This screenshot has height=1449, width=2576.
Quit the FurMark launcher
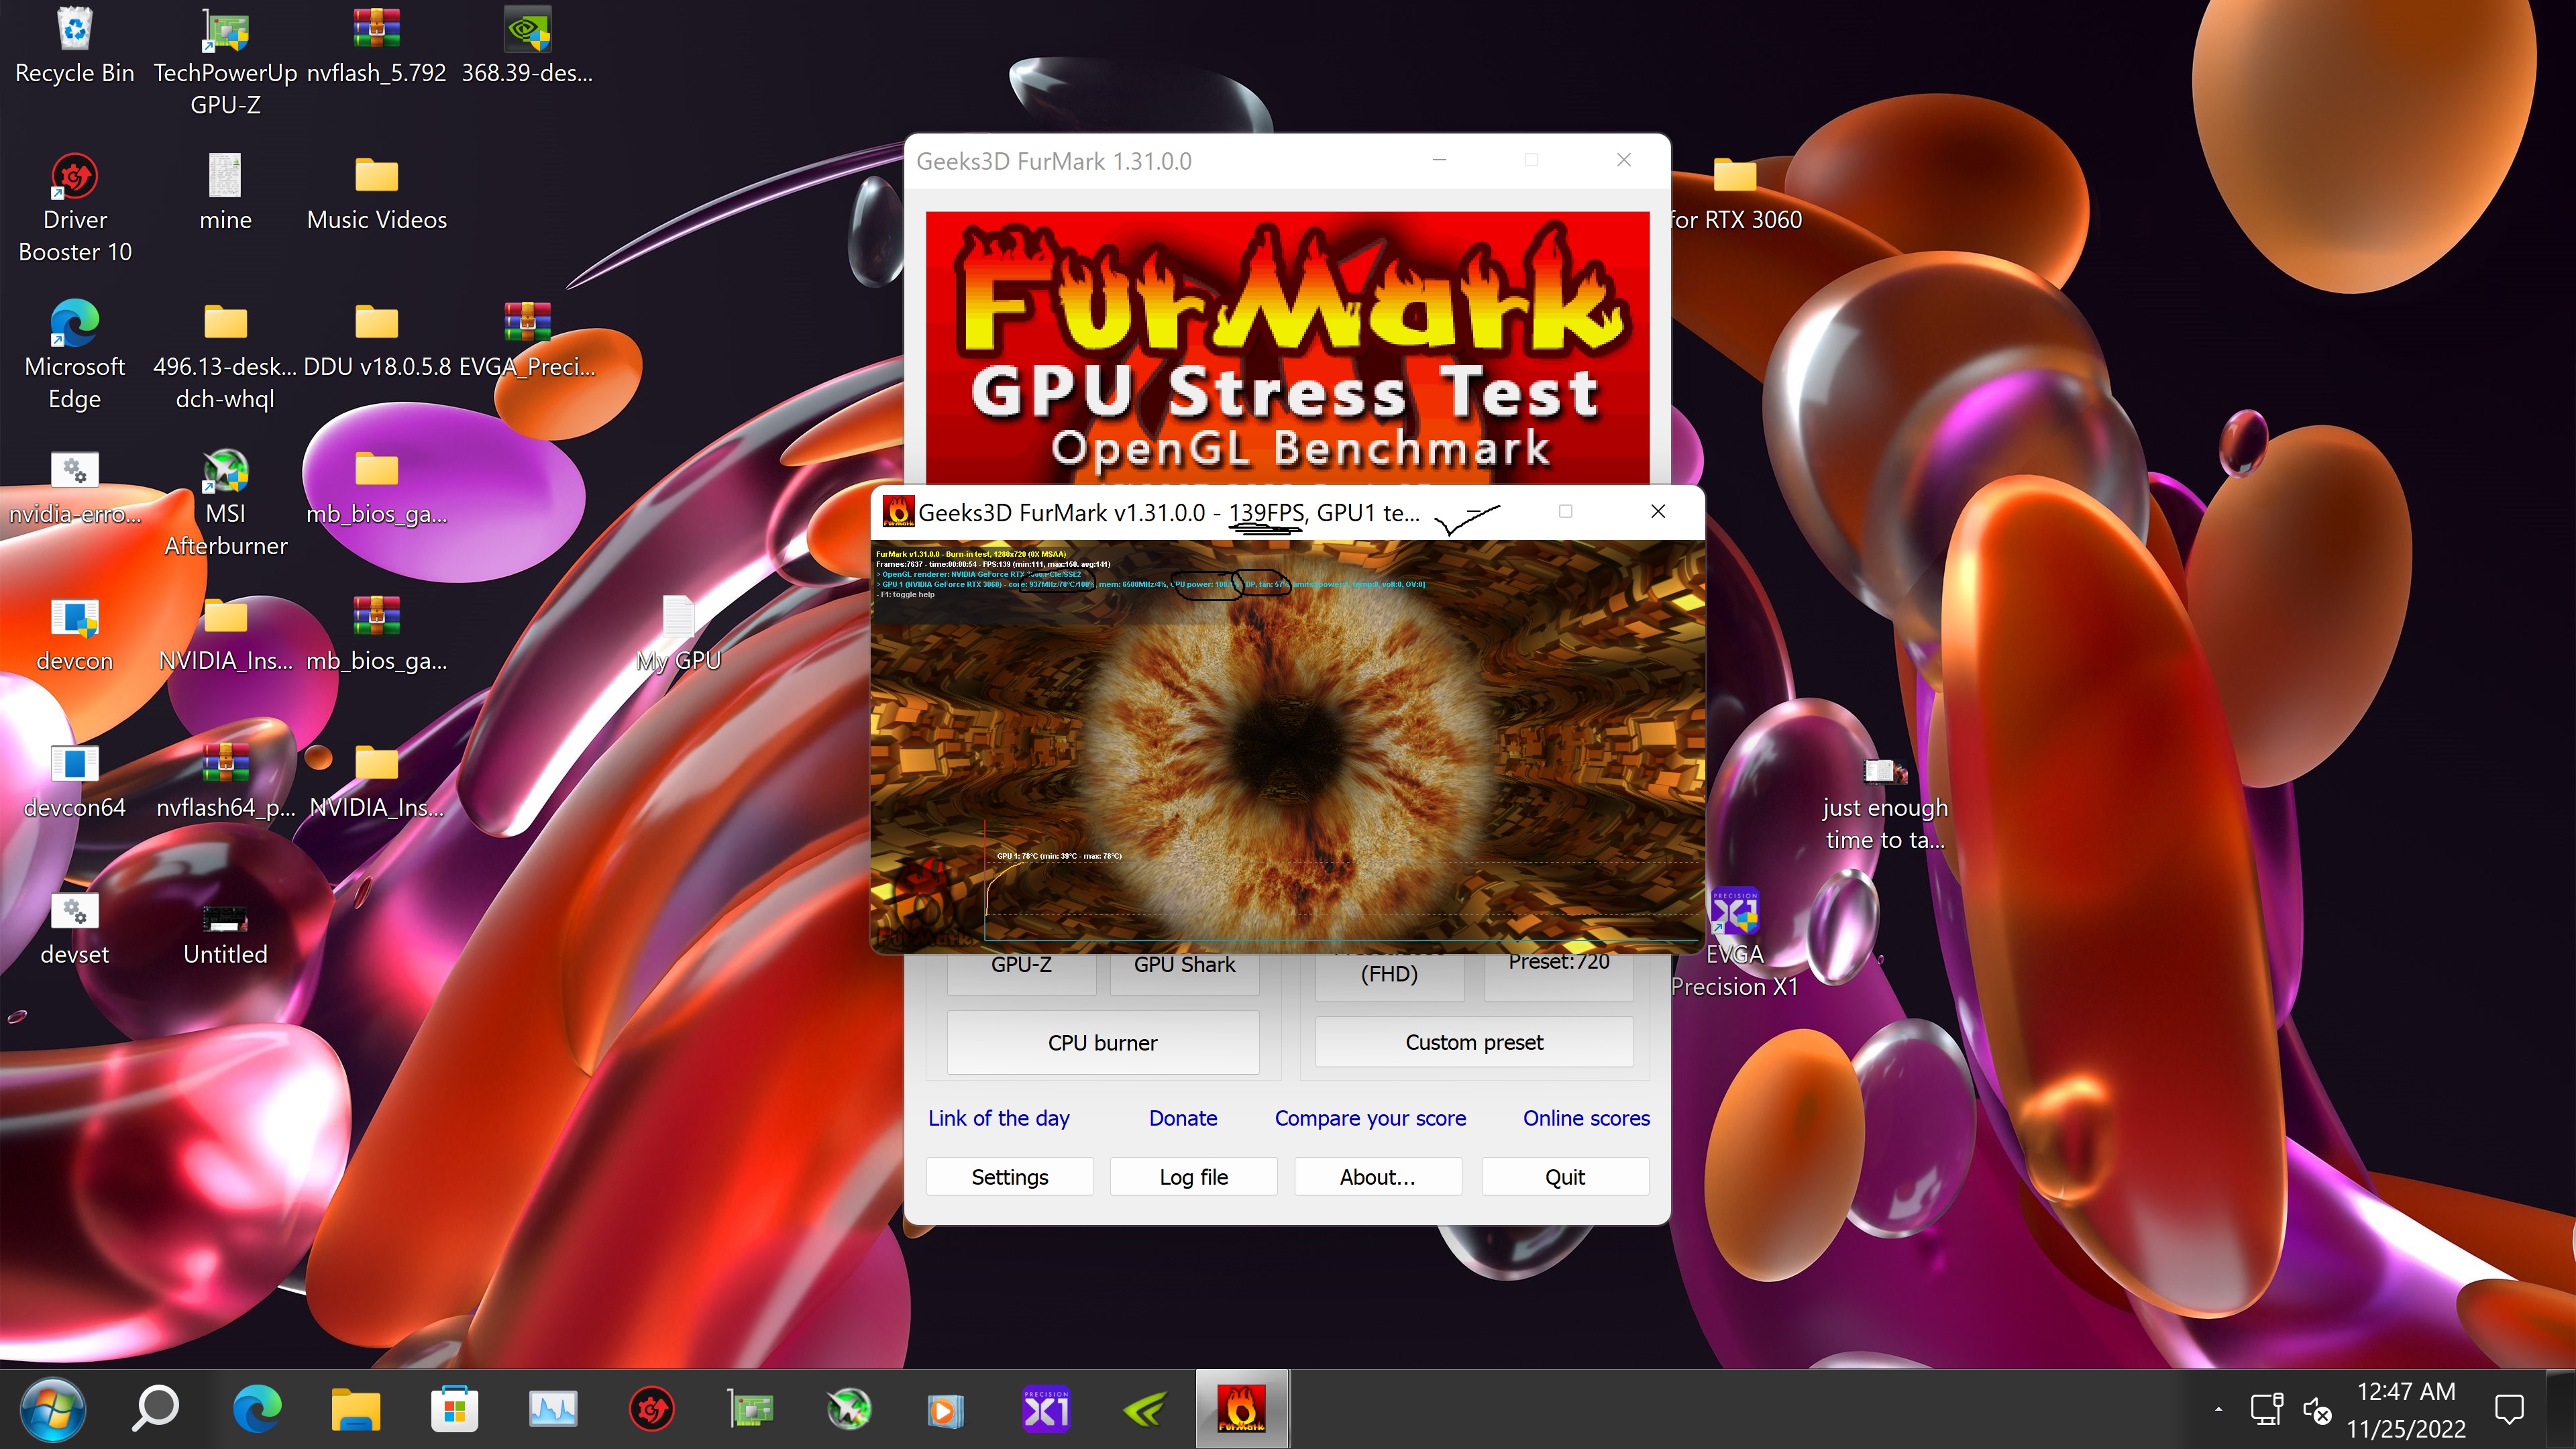click(1564, 1176)
